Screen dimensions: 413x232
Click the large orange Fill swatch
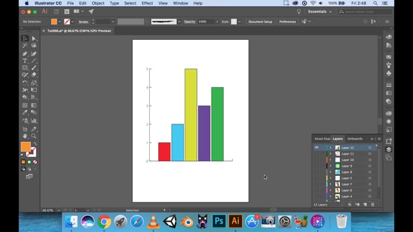(26, 146)
